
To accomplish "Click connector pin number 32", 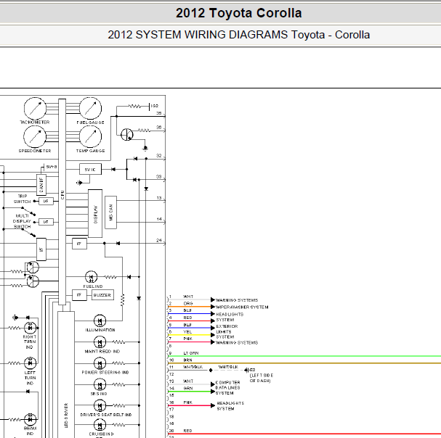I will (x=159, y=155).
